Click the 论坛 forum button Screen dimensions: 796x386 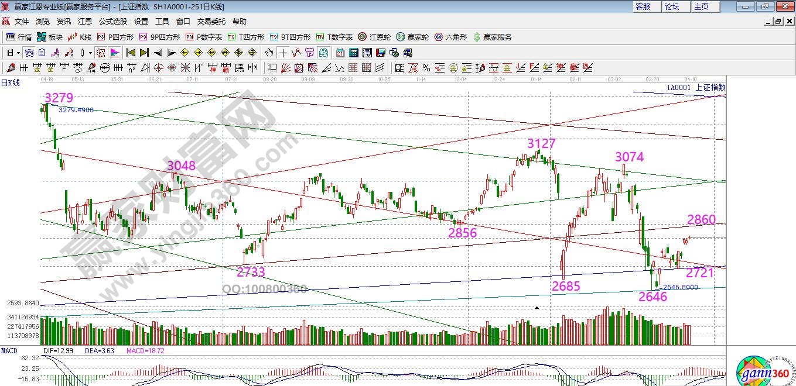tap(672, 6)
